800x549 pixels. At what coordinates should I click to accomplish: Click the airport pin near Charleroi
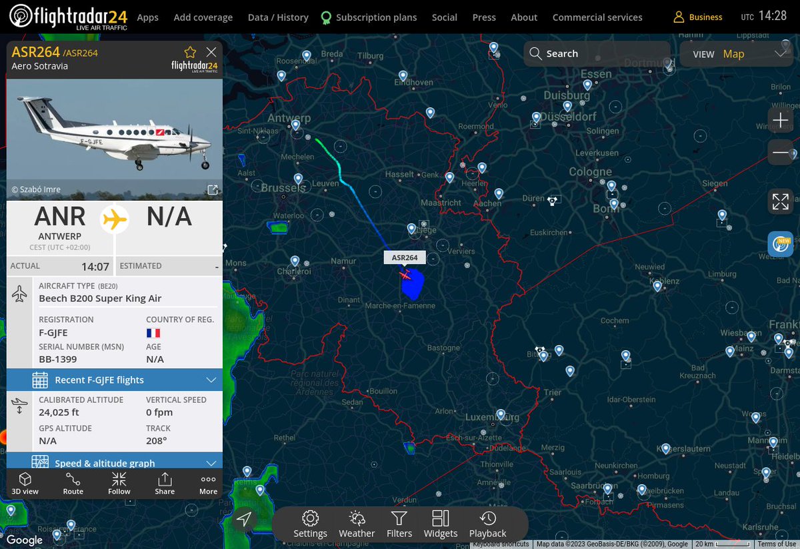(x=295, y=261)
